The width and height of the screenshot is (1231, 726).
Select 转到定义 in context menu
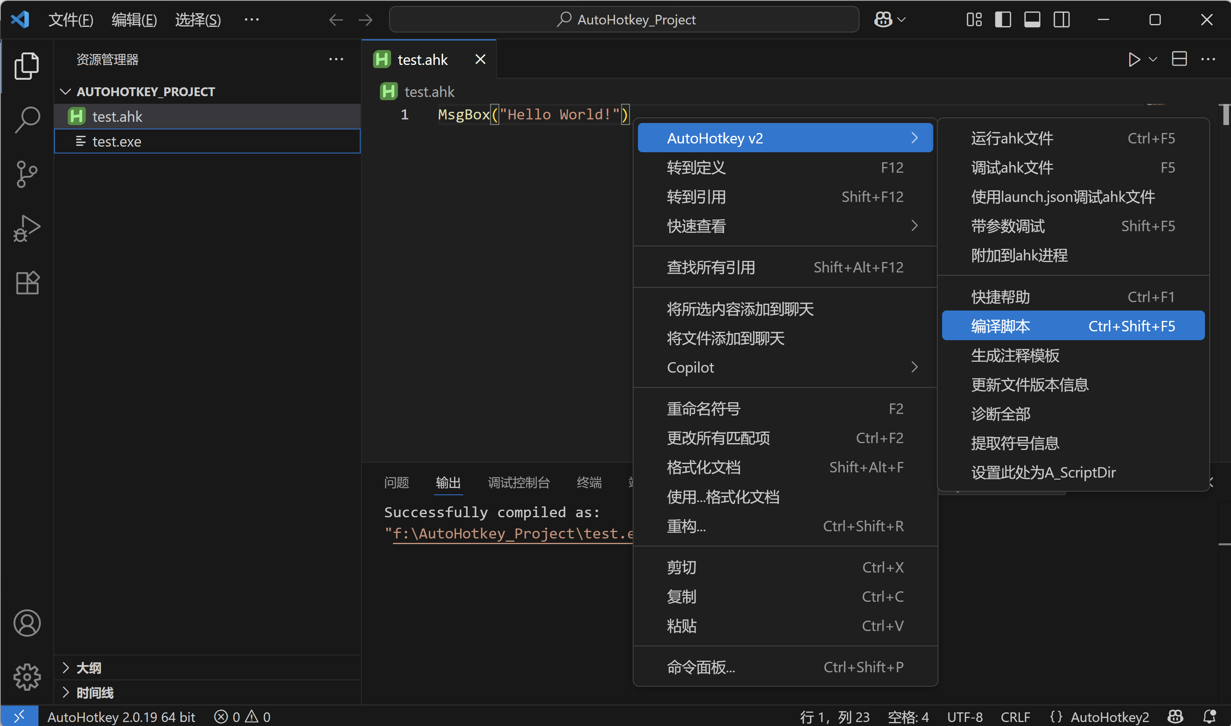pos(785,167)
